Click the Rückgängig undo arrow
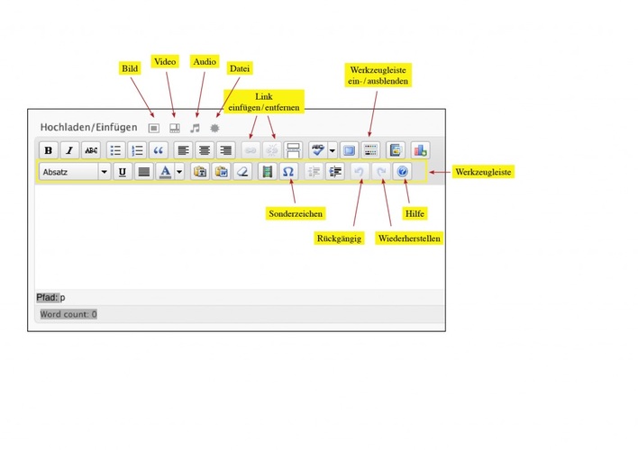The width and height of the screenshot is (638, 450). pos(359,171)
